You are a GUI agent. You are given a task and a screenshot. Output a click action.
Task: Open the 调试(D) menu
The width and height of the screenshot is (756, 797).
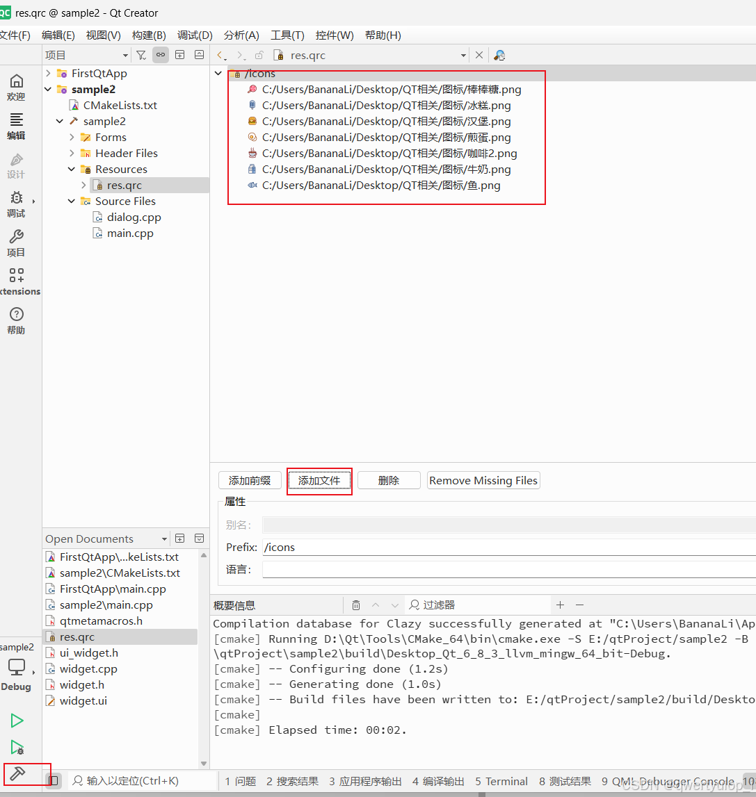point(195,35)
